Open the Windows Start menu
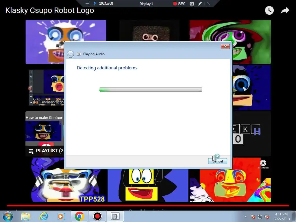This screenshot has height=222, width=296. [x=8, y=216]
